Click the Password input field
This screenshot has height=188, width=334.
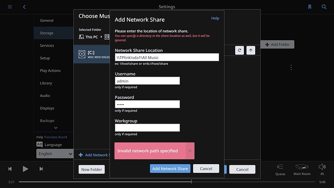pos(147,104)
